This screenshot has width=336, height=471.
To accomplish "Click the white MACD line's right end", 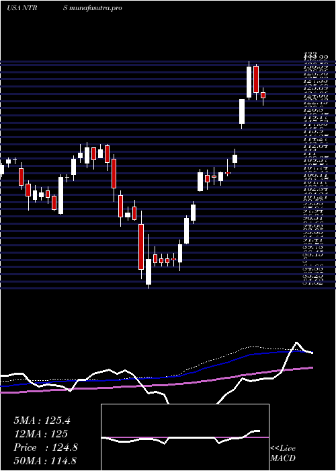I will 259,431.
